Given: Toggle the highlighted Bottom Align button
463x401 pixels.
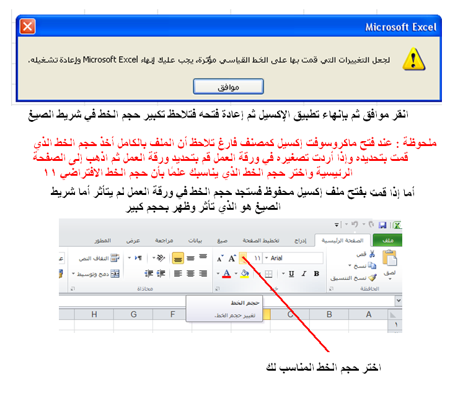Looking at the screenshot, I should (178, 258).
